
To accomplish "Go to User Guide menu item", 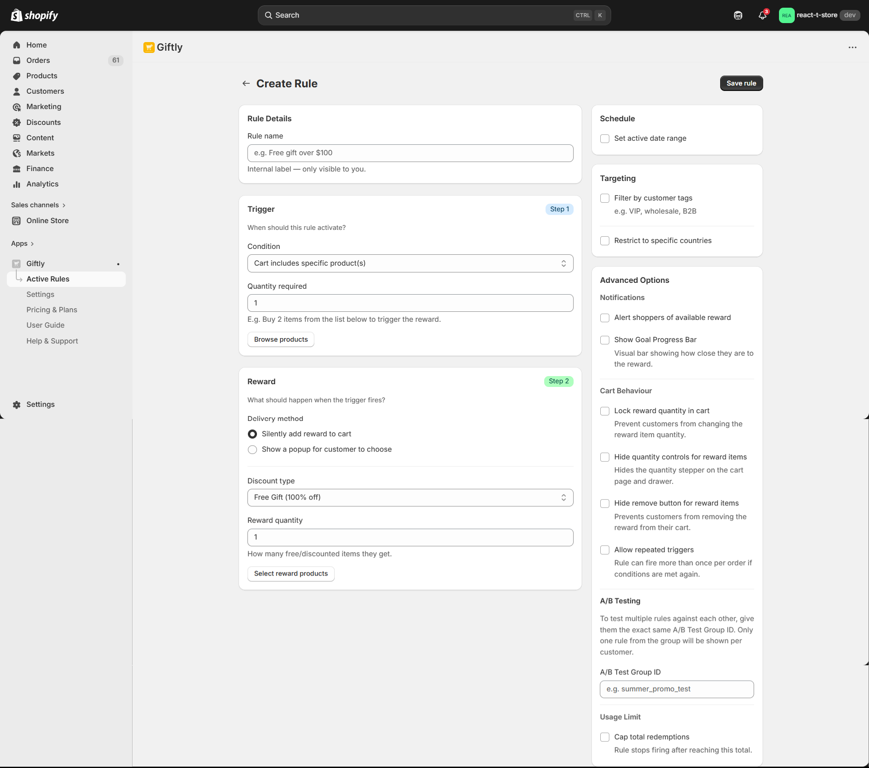I will coord(45,325).
